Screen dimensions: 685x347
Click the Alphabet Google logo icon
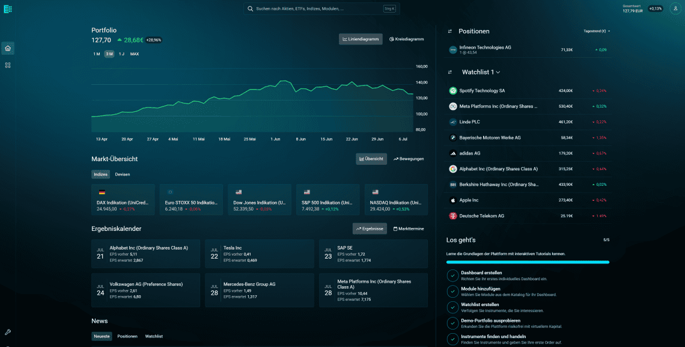click(x=453, y=169)
